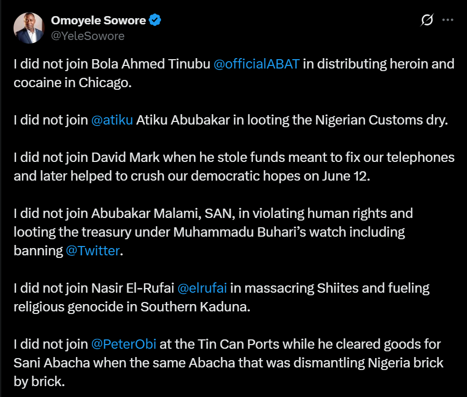467x397 pixels.
Task: Click the words 'Southern Kaduna'
Action: tap(195, 307)
